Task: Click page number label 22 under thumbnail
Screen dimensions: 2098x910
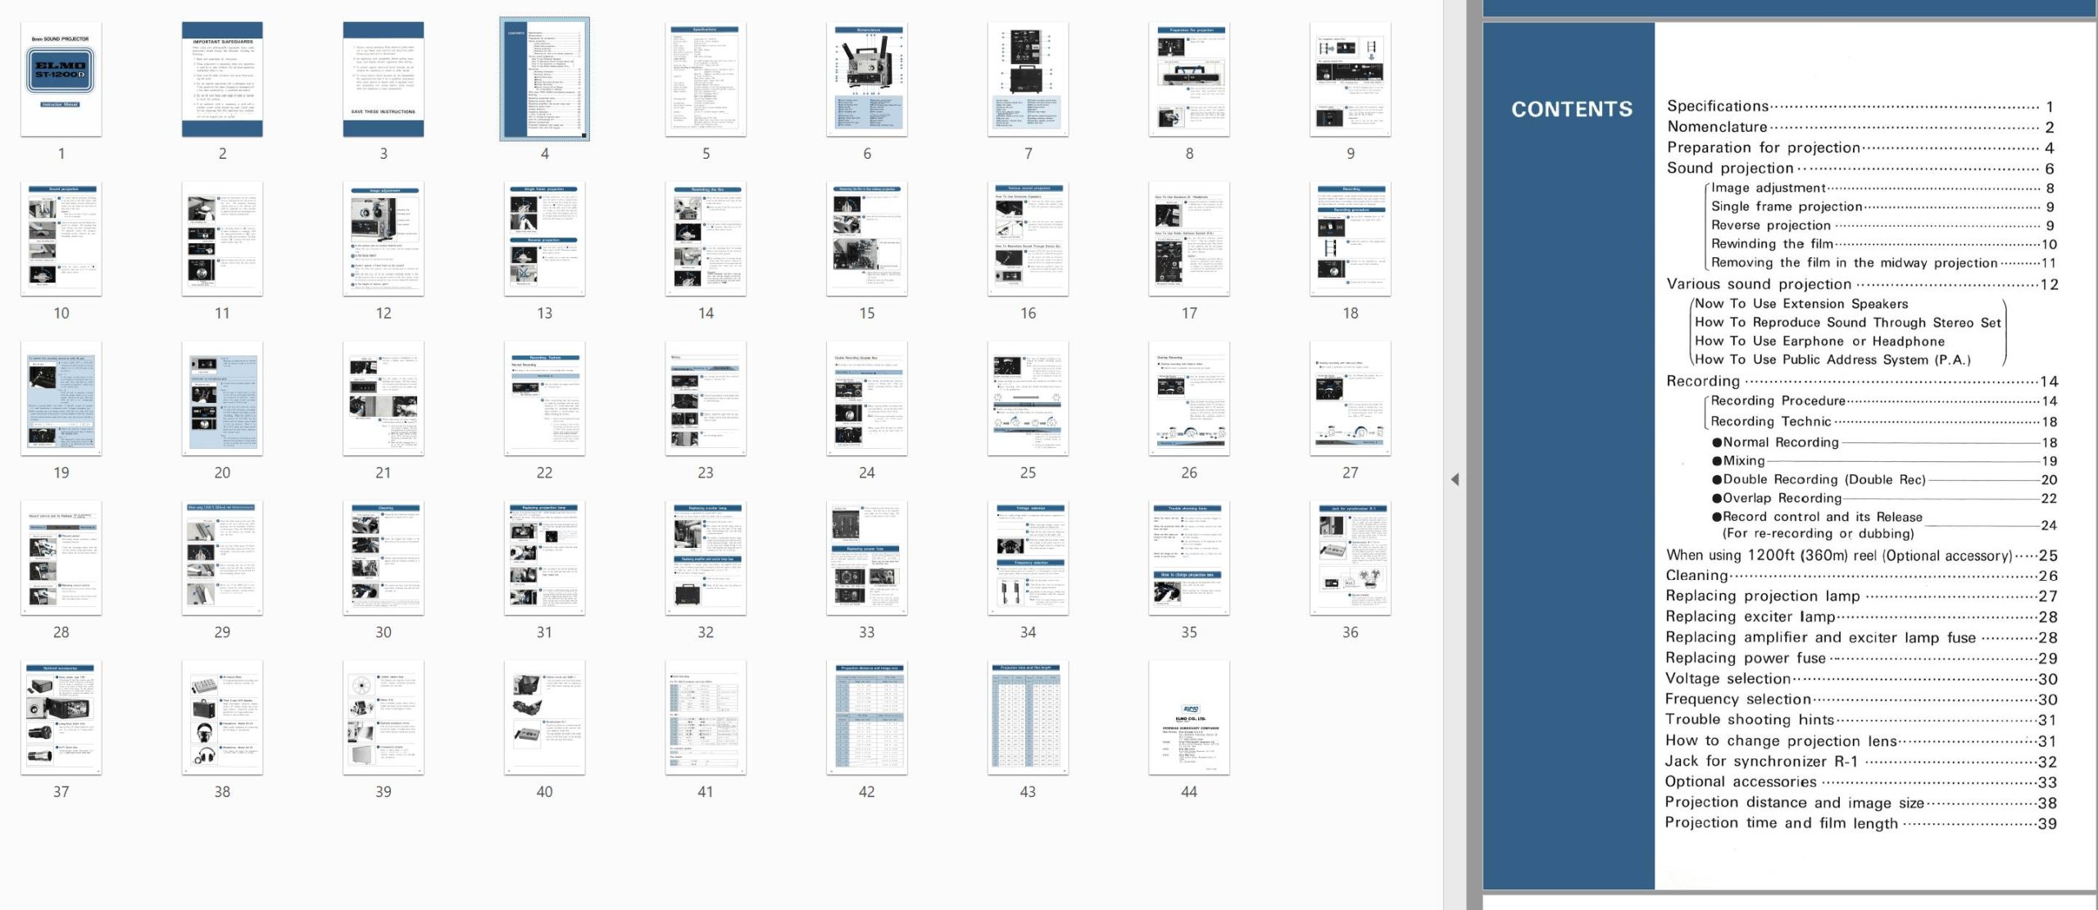Action: point(544,473)
